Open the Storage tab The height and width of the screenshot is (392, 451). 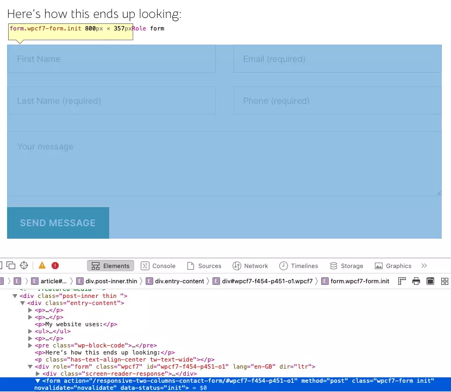tap(346, 266)
